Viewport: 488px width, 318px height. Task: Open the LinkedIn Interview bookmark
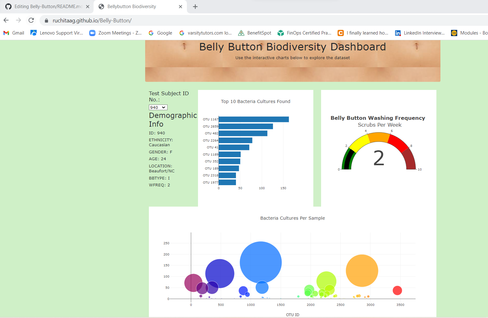tap(420, 33)
